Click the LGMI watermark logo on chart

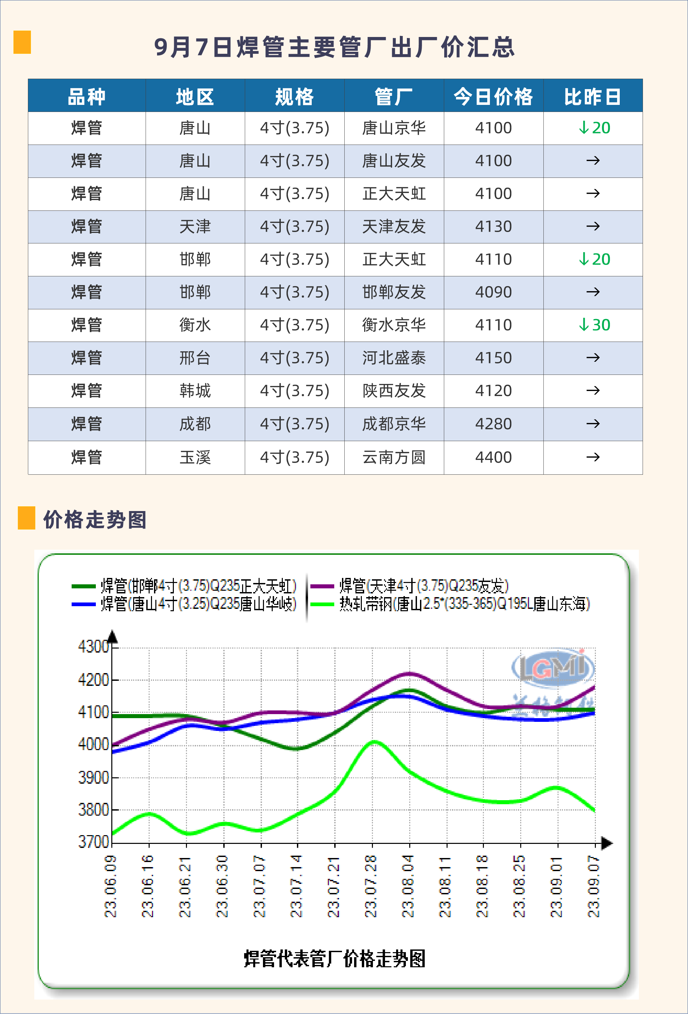(553, 668)
